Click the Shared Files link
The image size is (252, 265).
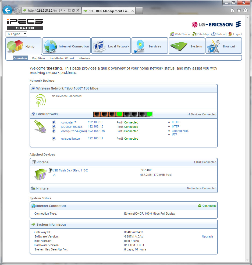[180, 131]
